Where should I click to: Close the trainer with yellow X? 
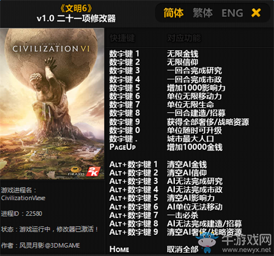[x=256, y=13]
